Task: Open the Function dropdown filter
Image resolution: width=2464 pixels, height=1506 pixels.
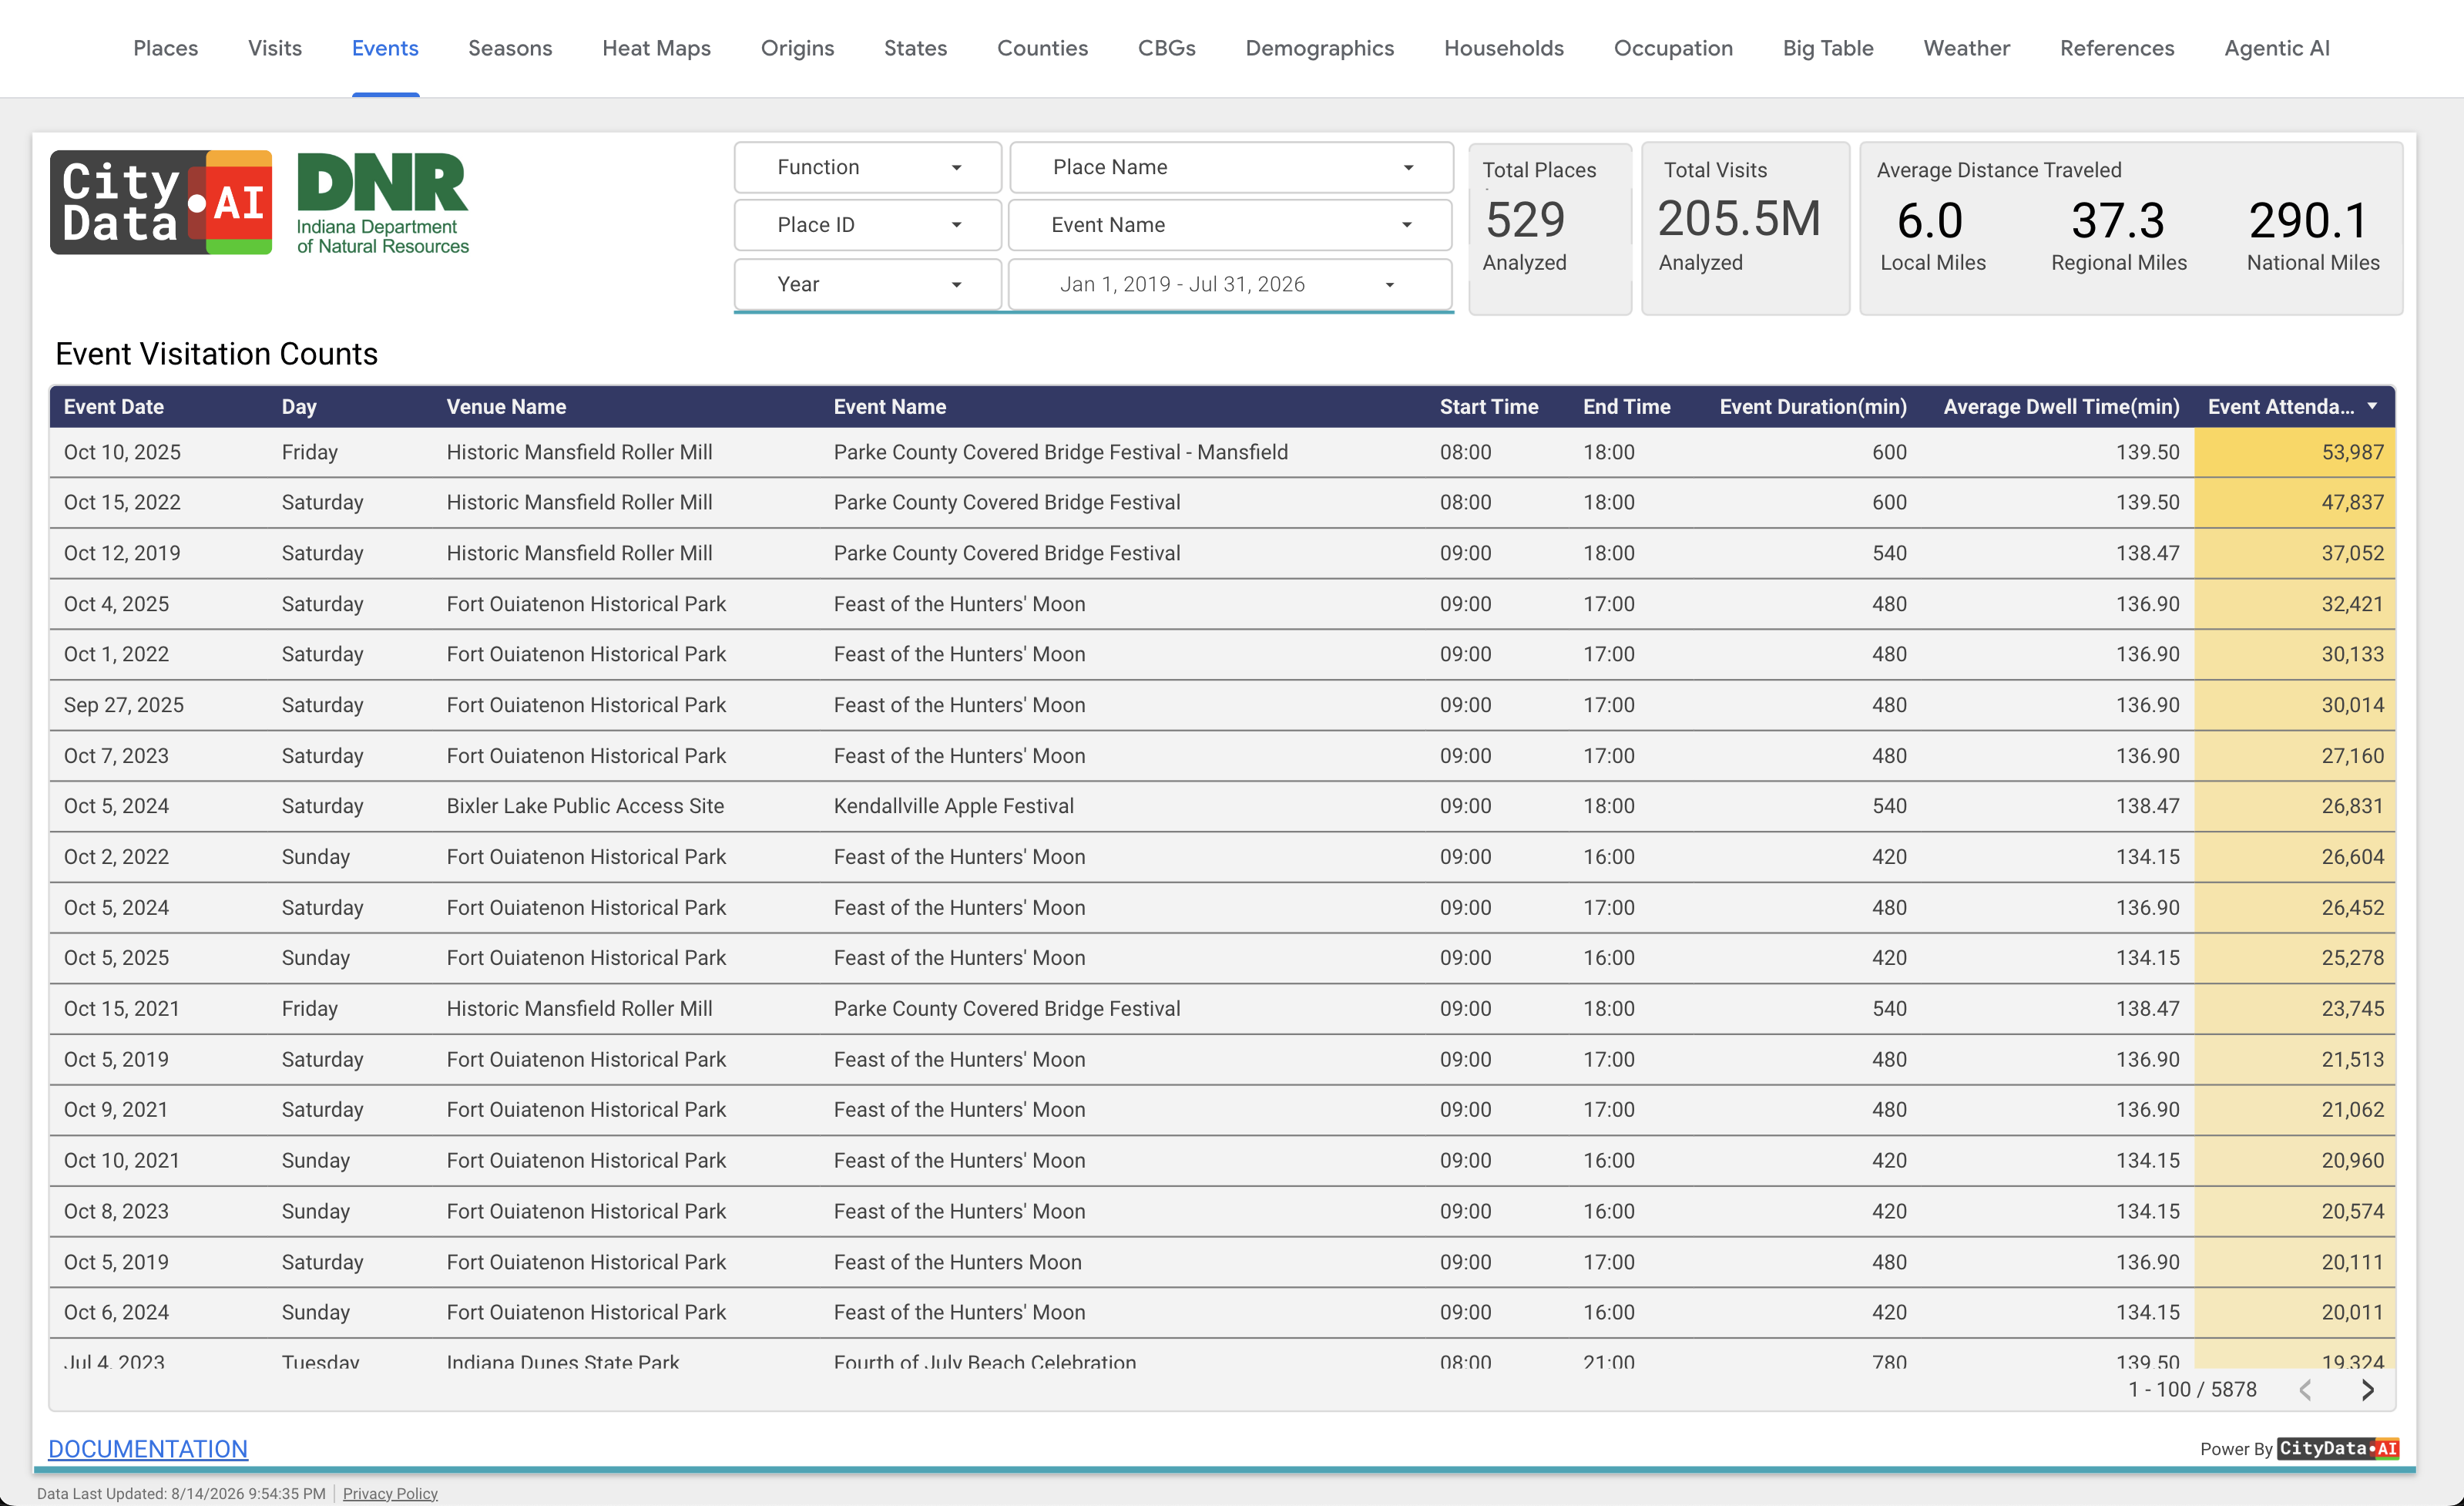Action: (867, 167)
